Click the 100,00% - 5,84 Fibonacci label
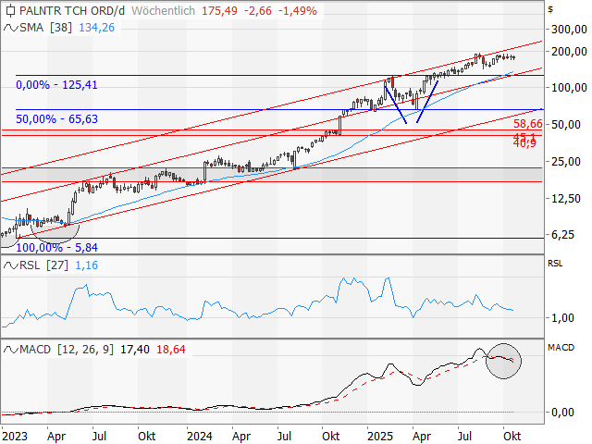The width and height of the screenshot is (592, 444). click(x=56, y=248)
